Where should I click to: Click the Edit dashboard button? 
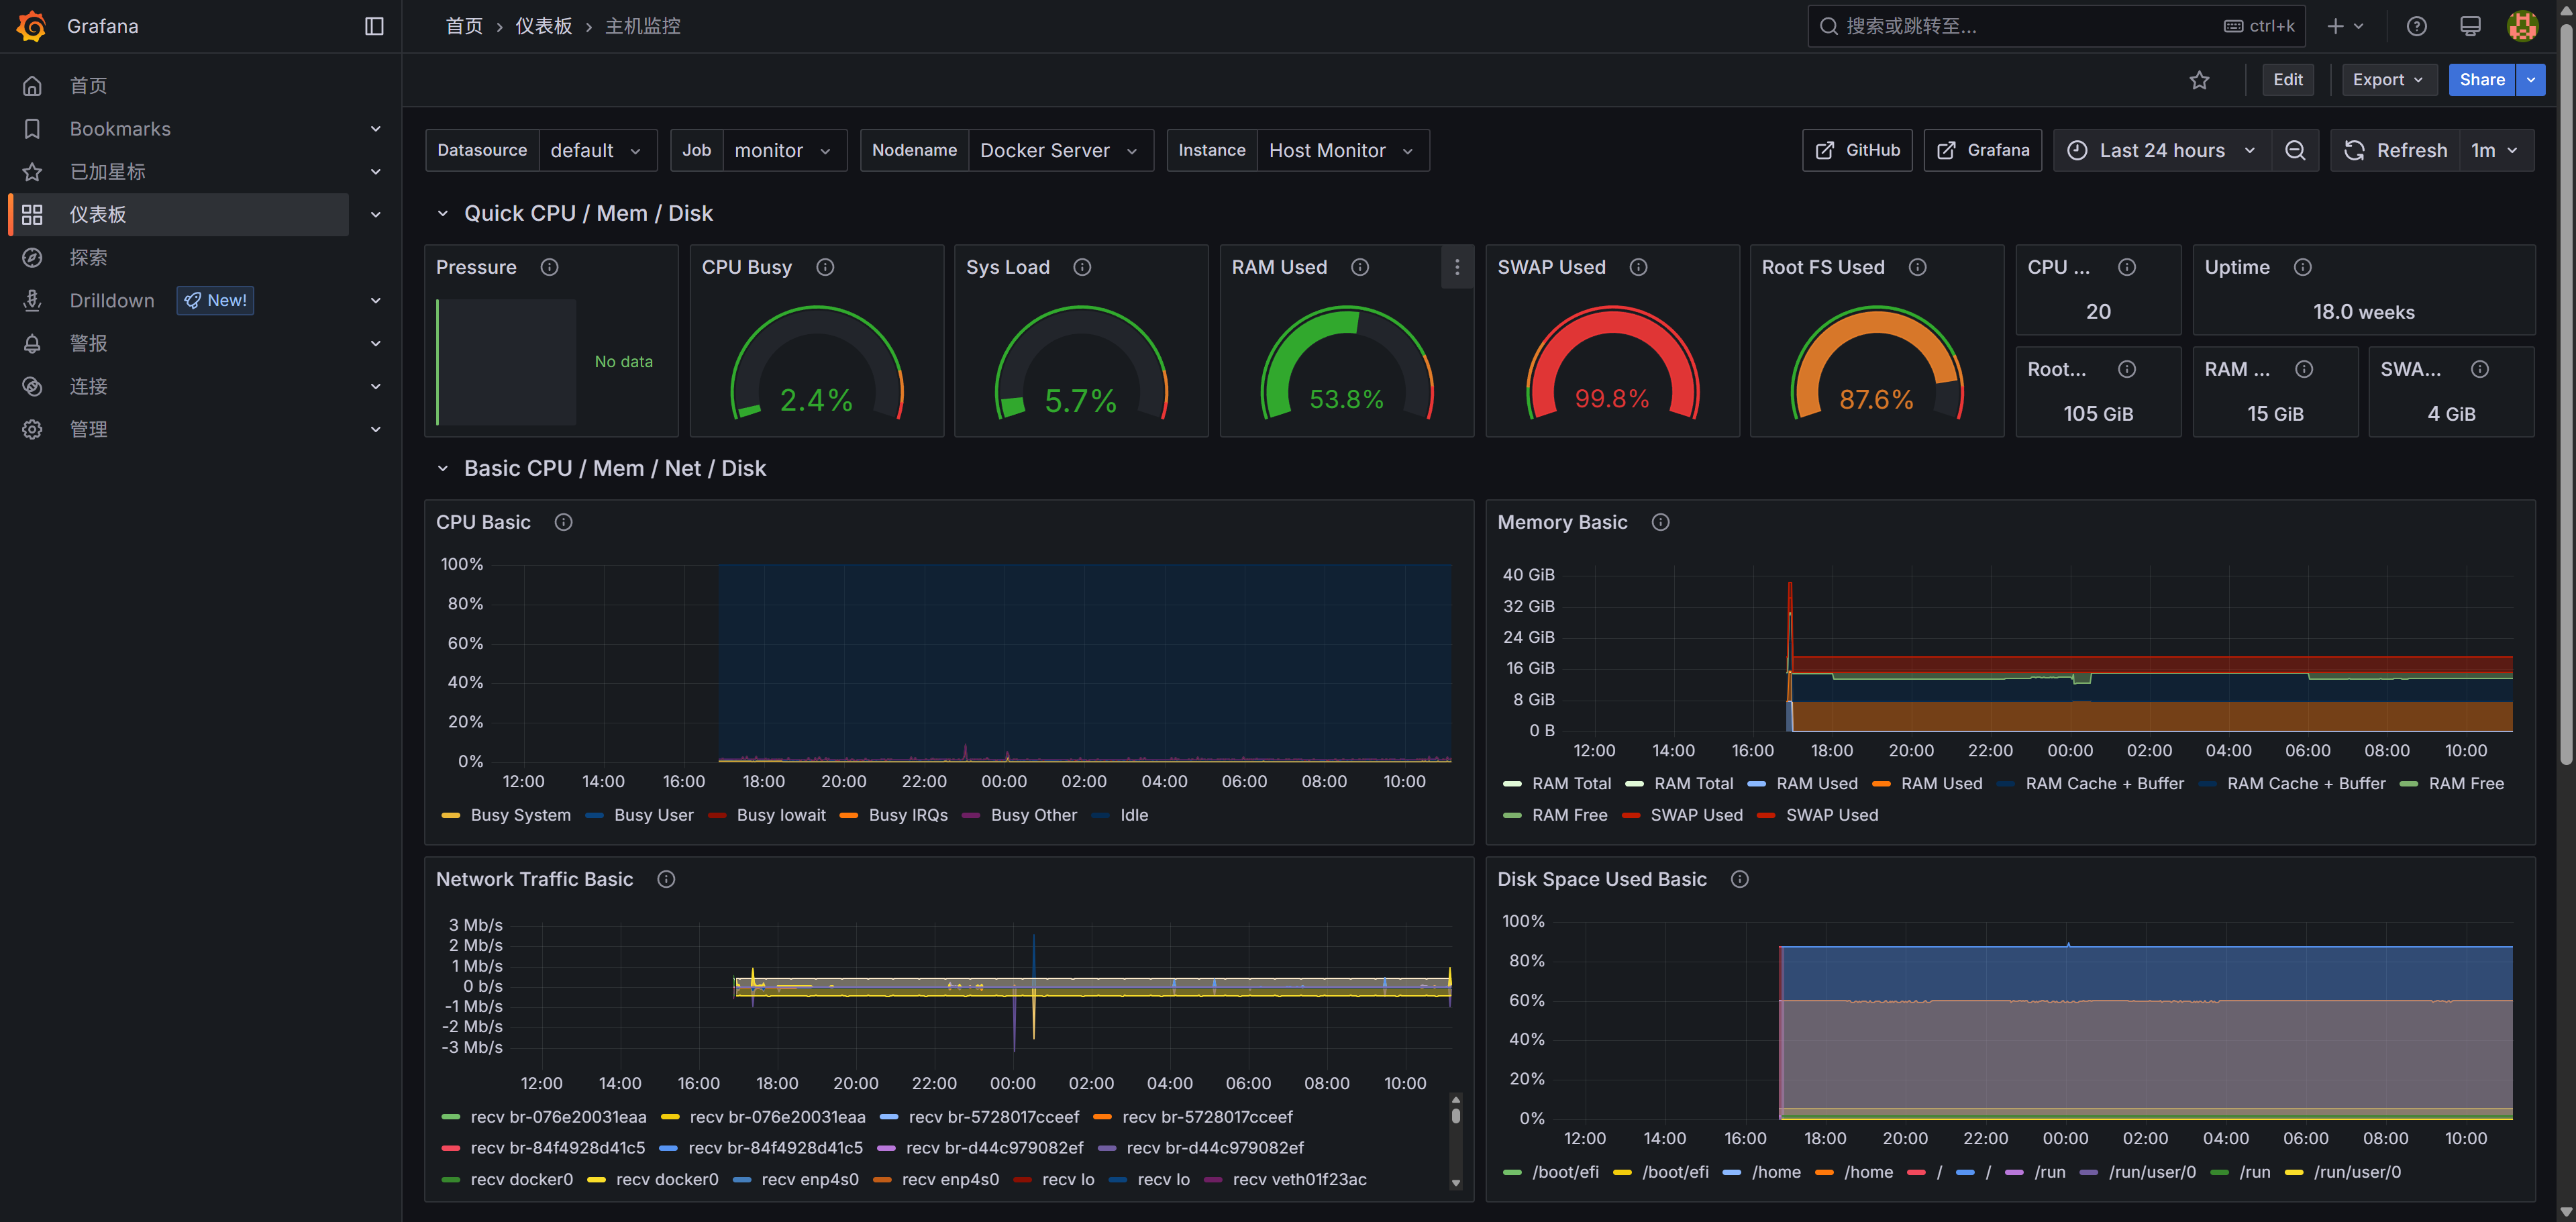pos(2287,80)
